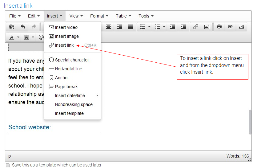Click the insert video toolbar icon
Screen dimensions: 253x168
[241, 27]
